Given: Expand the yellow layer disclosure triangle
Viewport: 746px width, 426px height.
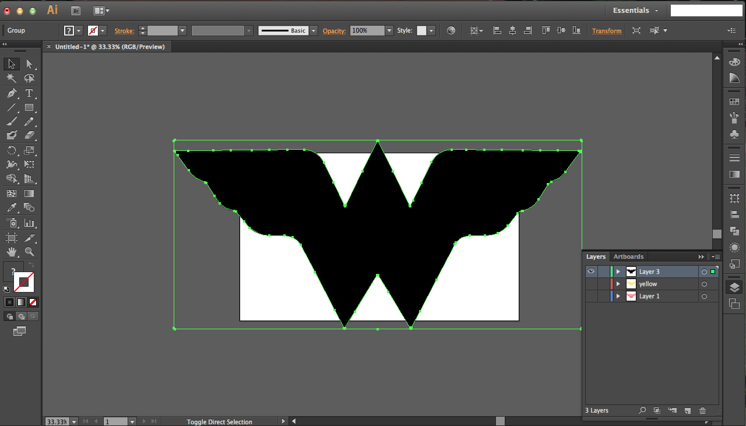Looking at the screenshot, I should point(618,284).
